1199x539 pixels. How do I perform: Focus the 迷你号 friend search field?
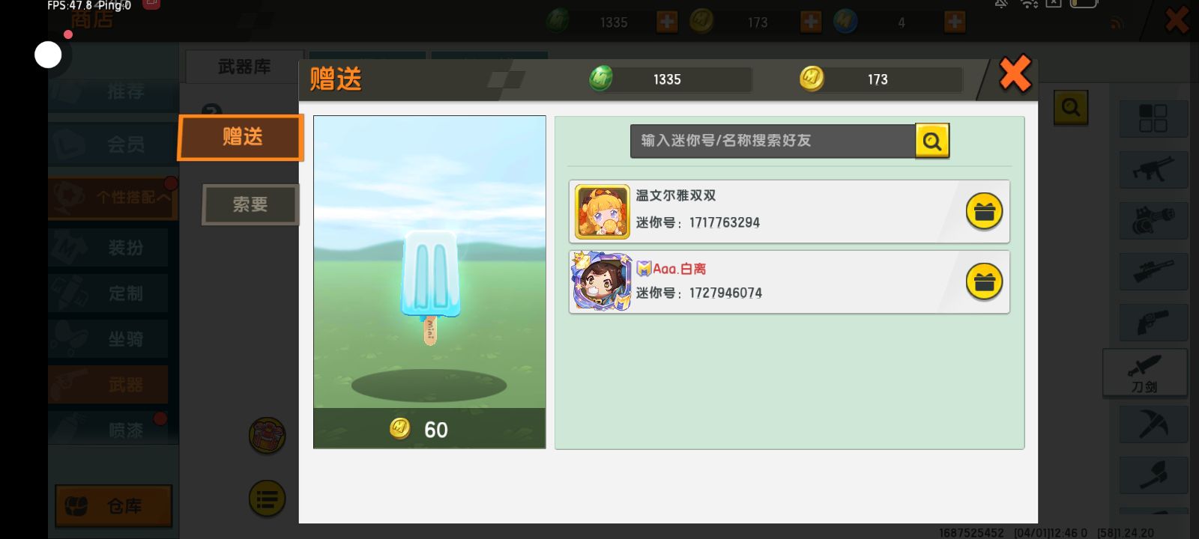(773, 141)
